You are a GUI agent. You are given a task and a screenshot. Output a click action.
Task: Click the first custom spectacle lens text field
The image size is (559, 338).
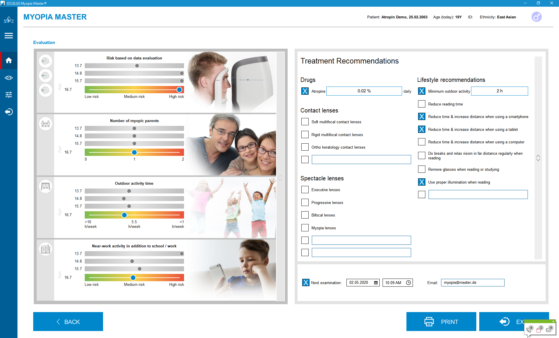[361, 240]
